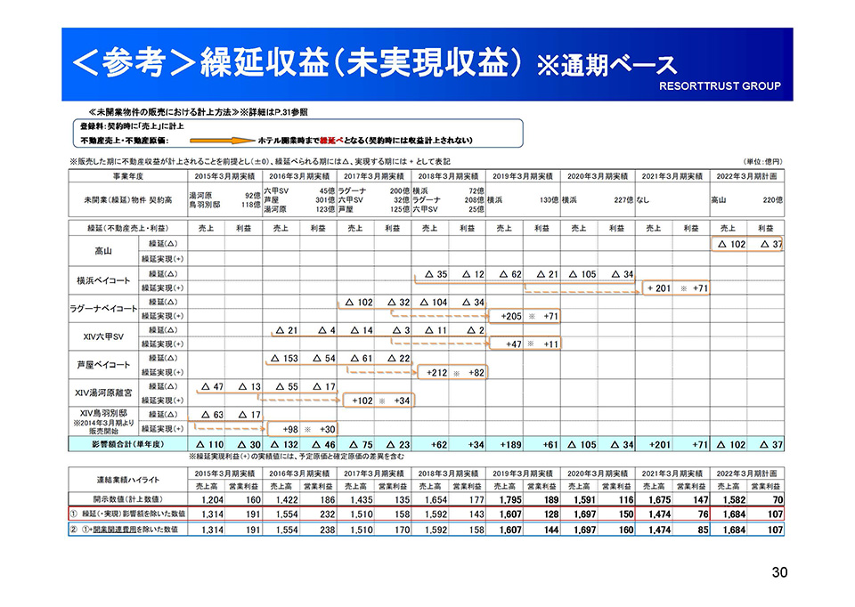Click 2022年3月期計画 header in the upper table
This screenshot has height=607, width=855.
[x=746, y=176]
